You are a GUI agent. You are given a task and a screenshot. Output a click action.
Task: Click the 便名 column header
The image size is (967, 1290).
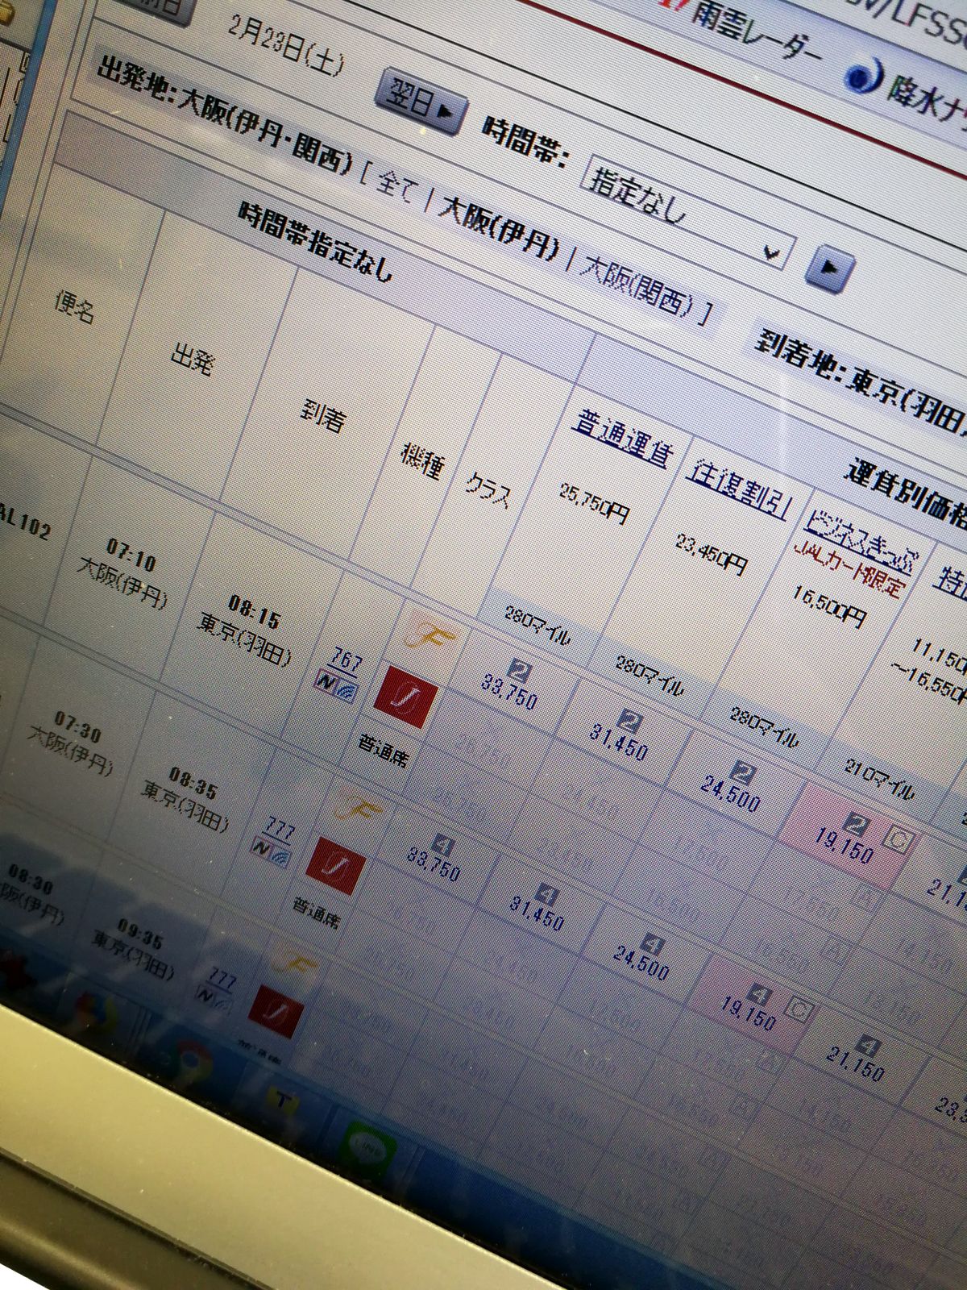pos(75,307)
